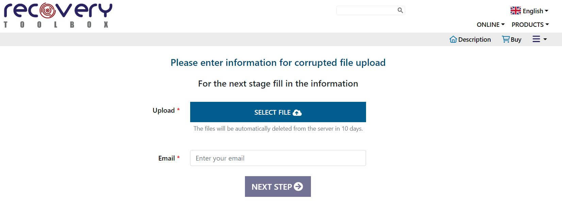Click the Upload field label

(x=164, y=111)
